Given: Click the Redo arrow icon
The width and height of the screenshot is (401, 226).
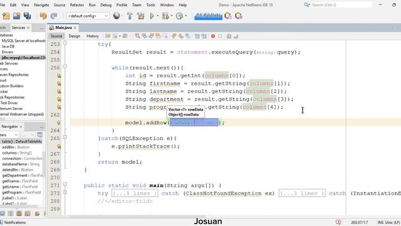Looking at the screenshot, I should (53, 16).
